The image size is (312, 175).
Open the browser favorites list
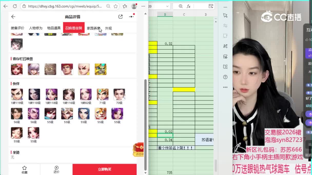click(x=125, y=6)
